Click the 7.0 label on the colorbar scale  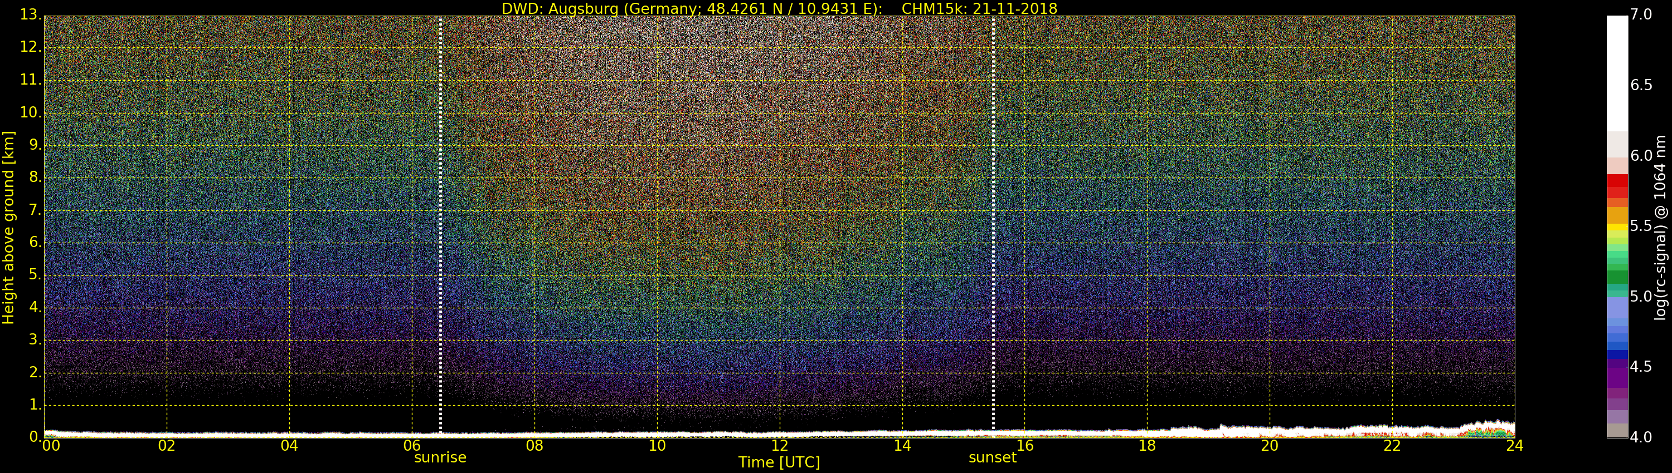point(1641,15)
